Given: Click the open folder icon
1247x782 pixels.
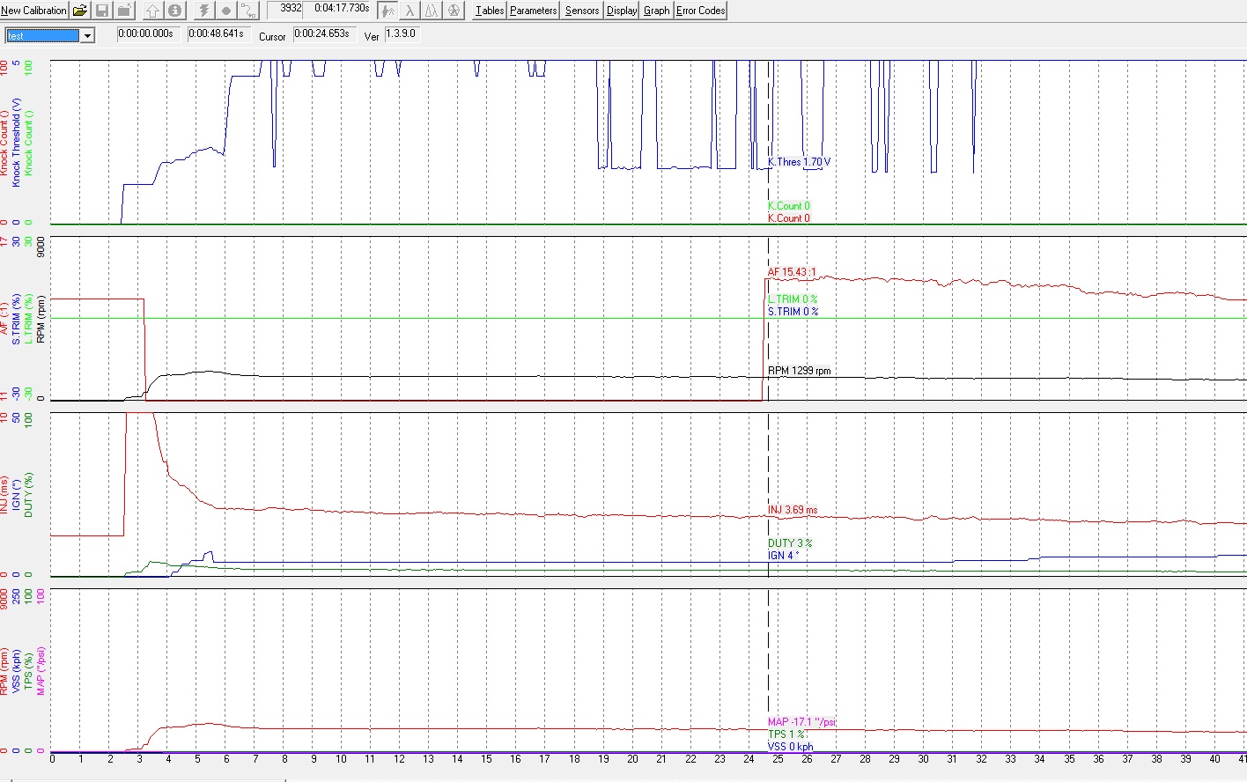Looking at the screenshot, I should tap(79, 11).
